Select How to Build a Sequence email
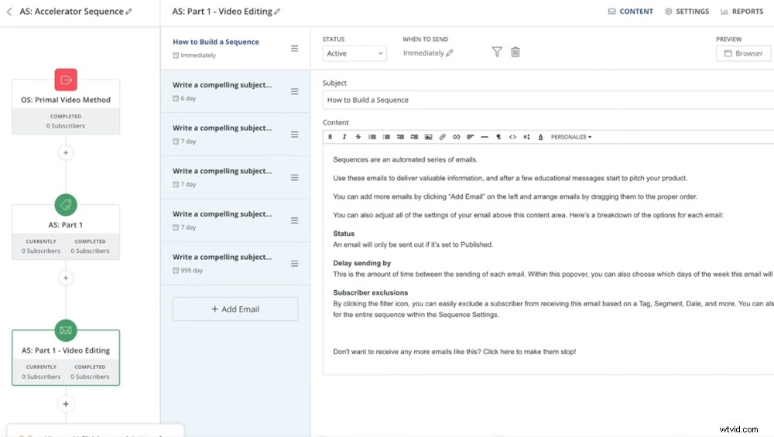The image size is (774, 437). pos(235,48)
